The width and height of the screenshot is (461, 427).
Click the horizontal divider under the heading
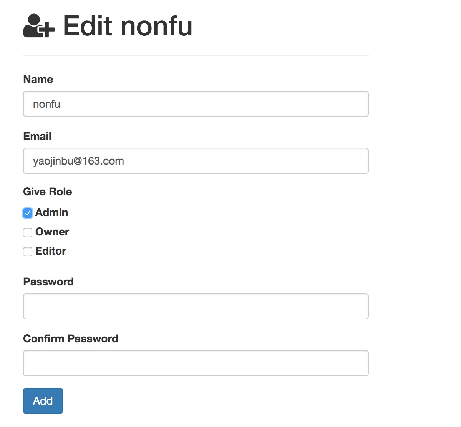point(196,56)
